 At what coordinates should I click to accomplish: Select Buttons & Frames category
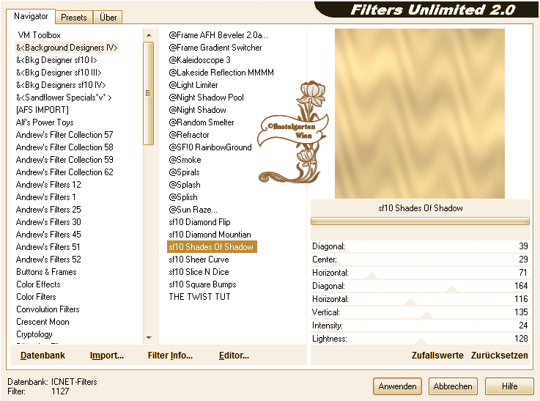46,272
